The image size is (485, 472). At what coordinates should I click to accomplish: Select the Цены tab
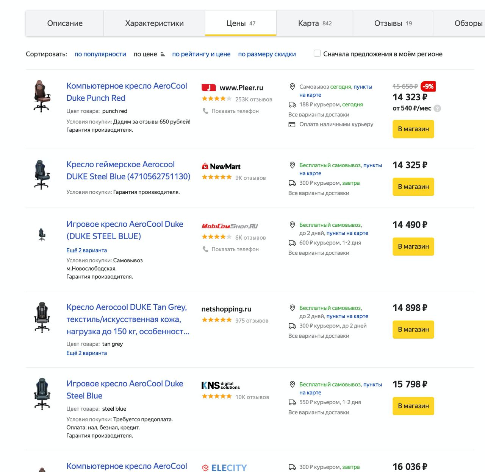coord(241,23)
